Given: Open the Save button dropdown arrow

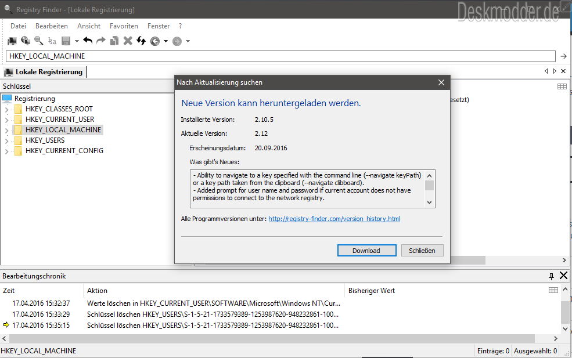Looking at the screenshot, I should (x=77, y=41).
